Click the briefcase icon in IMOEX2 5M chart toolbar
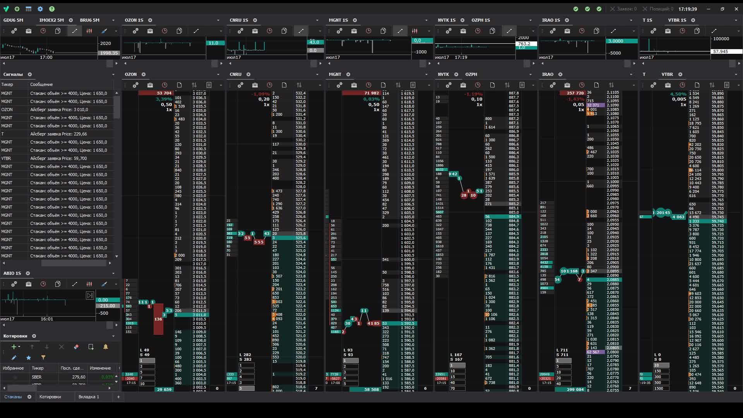The height and width of the screenshot is (418, 743). (x=29, y=31)
